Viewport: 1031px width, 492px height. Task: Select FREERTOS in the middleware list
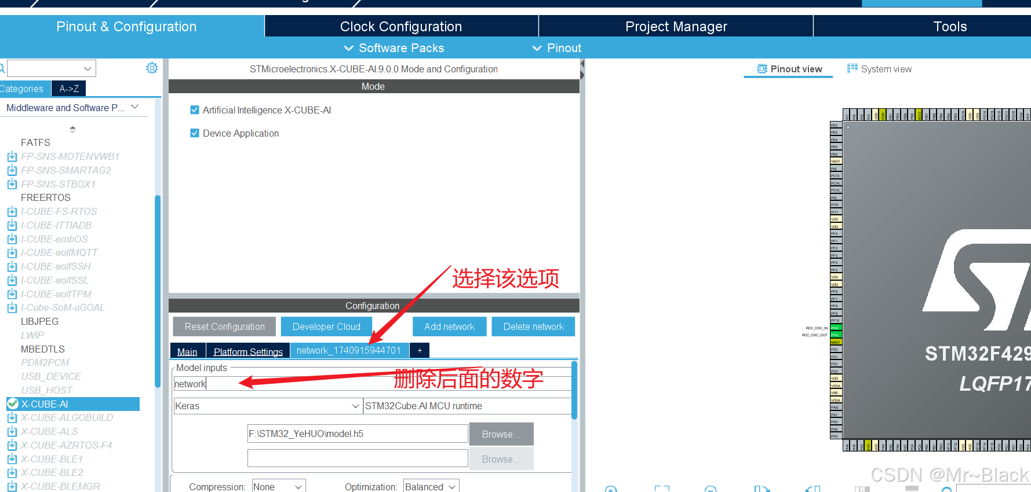point(46,197)
